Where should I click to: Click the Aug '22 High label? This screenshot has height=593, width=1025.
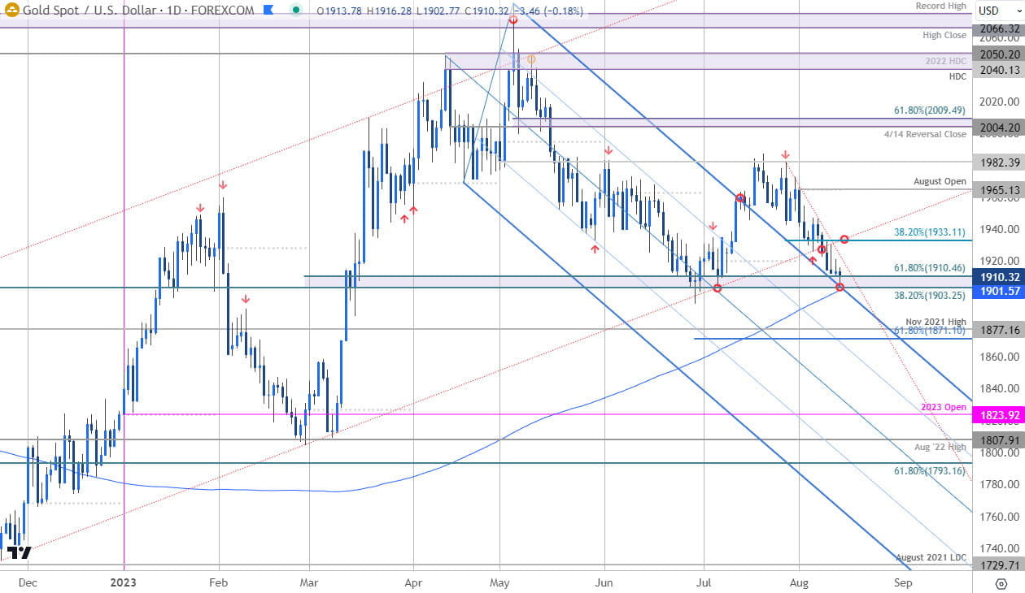(x=940, y=447)
